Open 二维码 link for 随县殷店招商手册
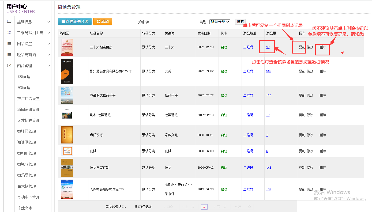 point(248,95)
